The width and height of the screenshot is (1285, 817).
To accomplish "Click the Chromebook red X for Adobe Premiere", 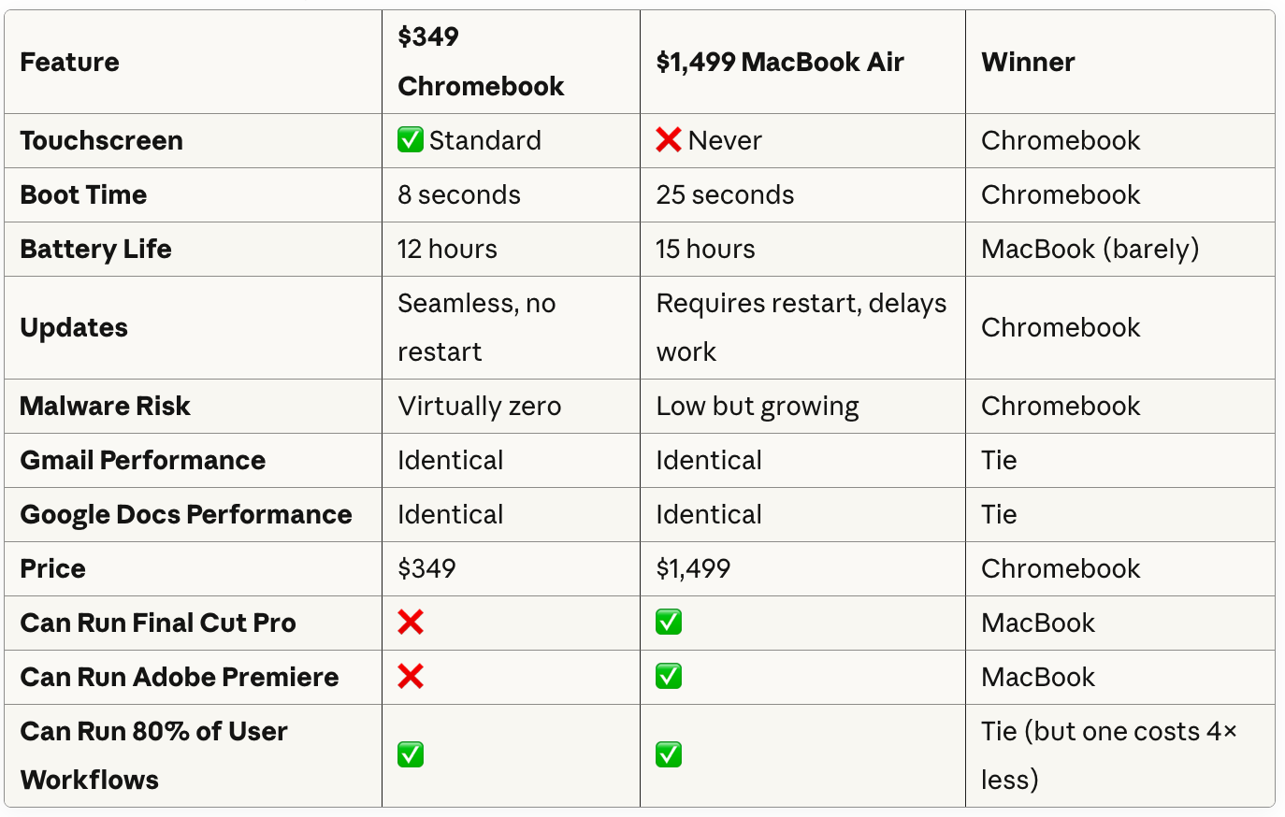I will click(x=411, y=677).
